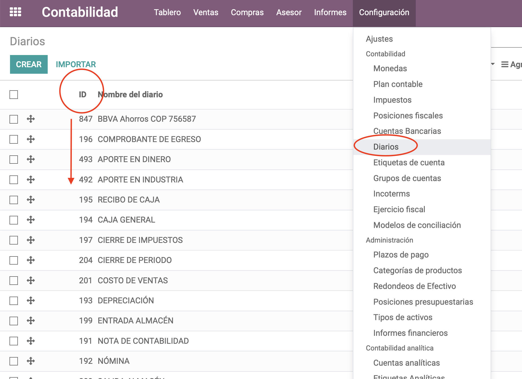The width and height of the screenshot is (522, 379).
Task: Sort by the ID column header
Action: click(x=83, y=95)
